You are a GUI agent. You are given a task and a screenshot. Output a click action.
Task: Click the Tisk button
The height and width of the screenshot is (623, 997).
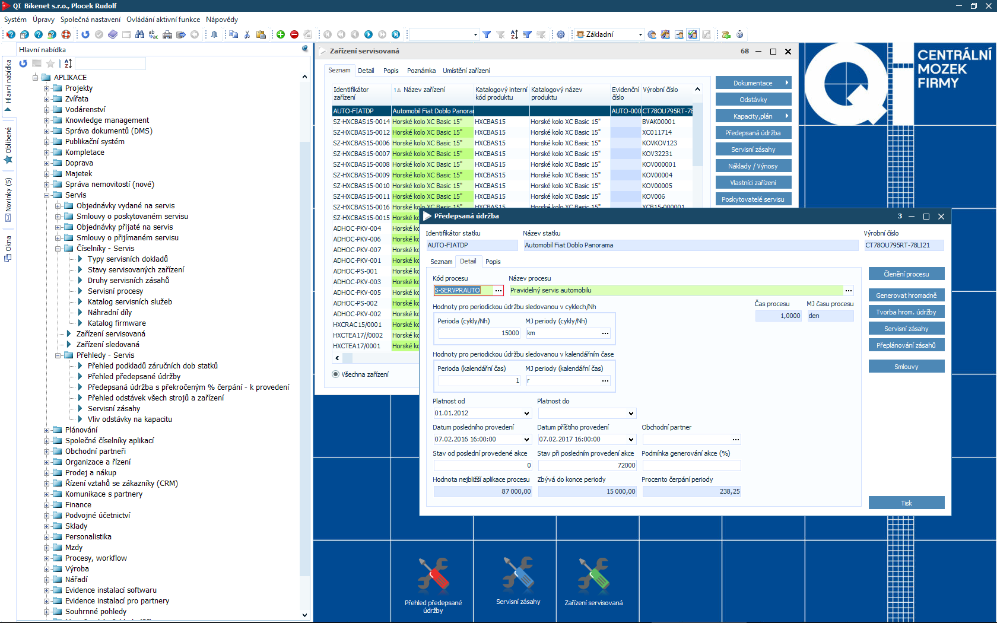point(906,503)
